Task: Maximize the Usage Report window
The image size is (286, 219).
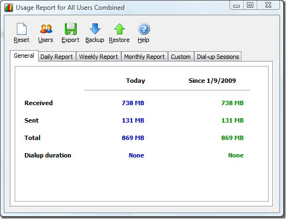Action: (250, 5)
